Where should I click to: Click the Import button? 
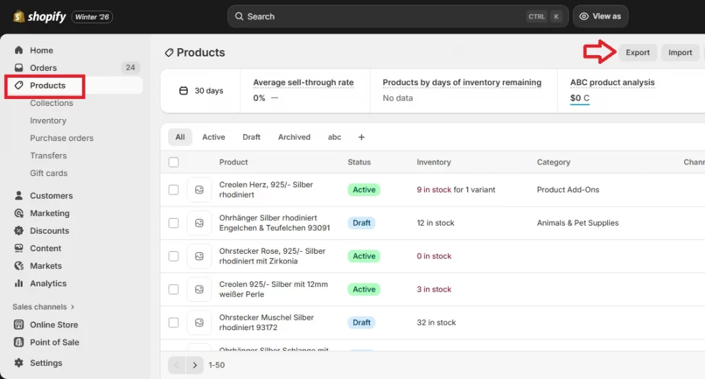pyautogui.click(x=680, y=52)
